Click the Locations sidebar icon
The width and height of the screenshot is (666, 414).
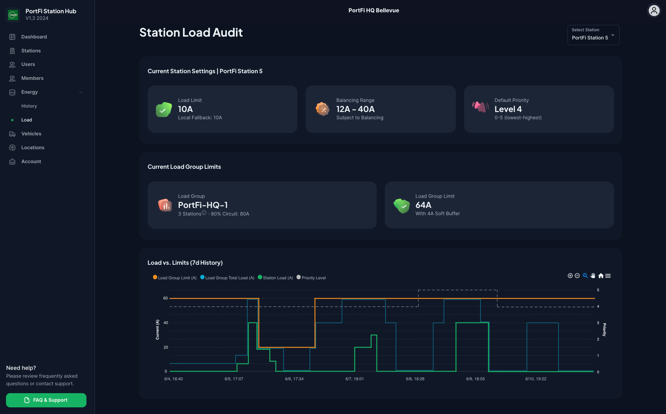tap(12, 147)
